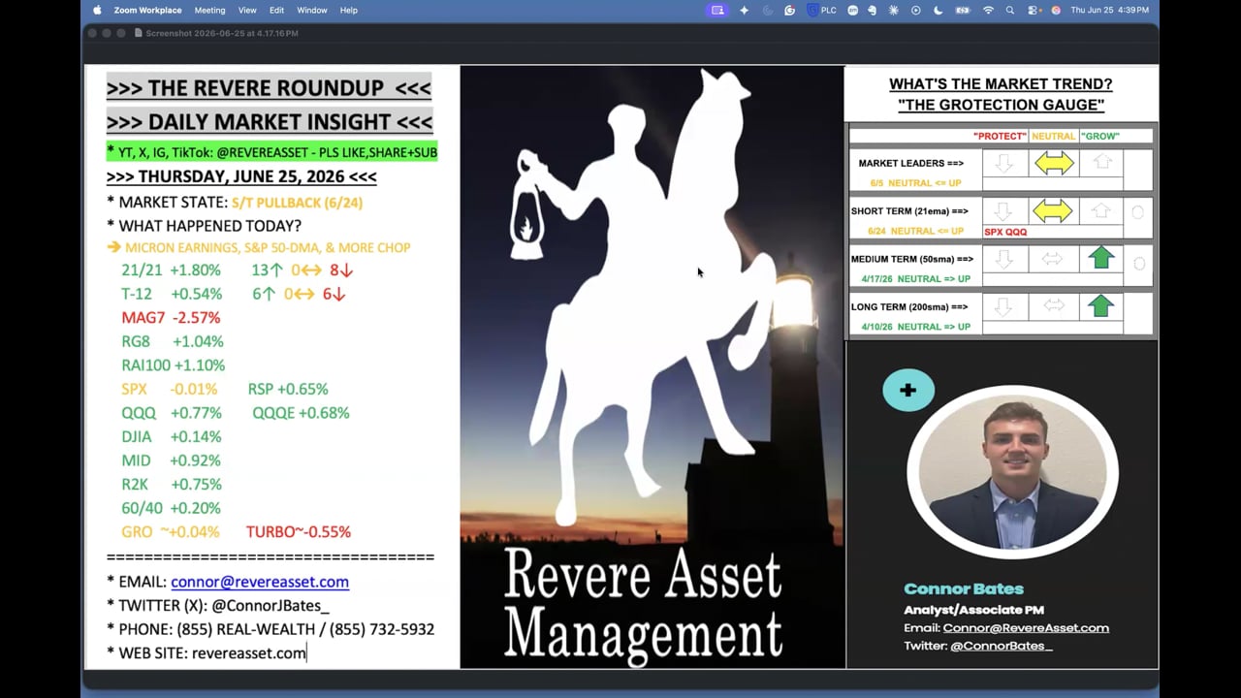Click Connor@RevereAsset.com link under Analyst title
Screen dimensions: 1241x698
point(1026,627)
